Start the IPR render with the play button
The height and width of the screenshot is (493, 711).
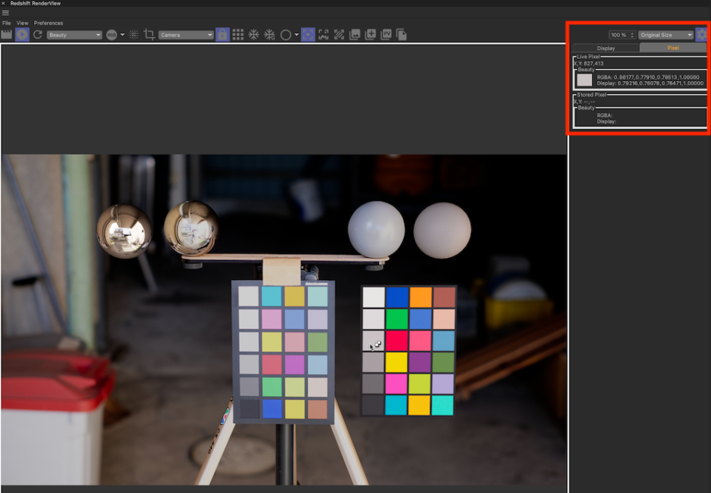click(22, 35)
